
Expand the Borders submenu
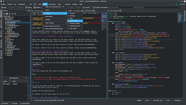click(x=55, y=20)
